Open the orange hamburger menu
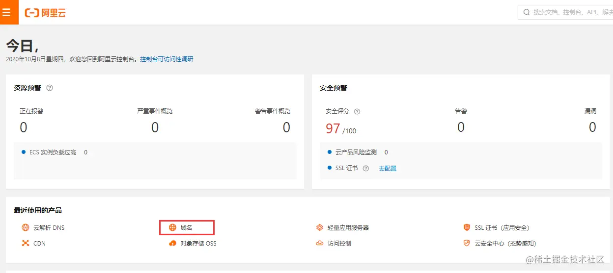613x273 pixels. pyautogui.click(x=7, y=12)
